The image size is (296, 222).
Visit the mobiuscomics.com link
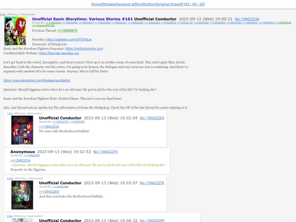coord(84,49)
